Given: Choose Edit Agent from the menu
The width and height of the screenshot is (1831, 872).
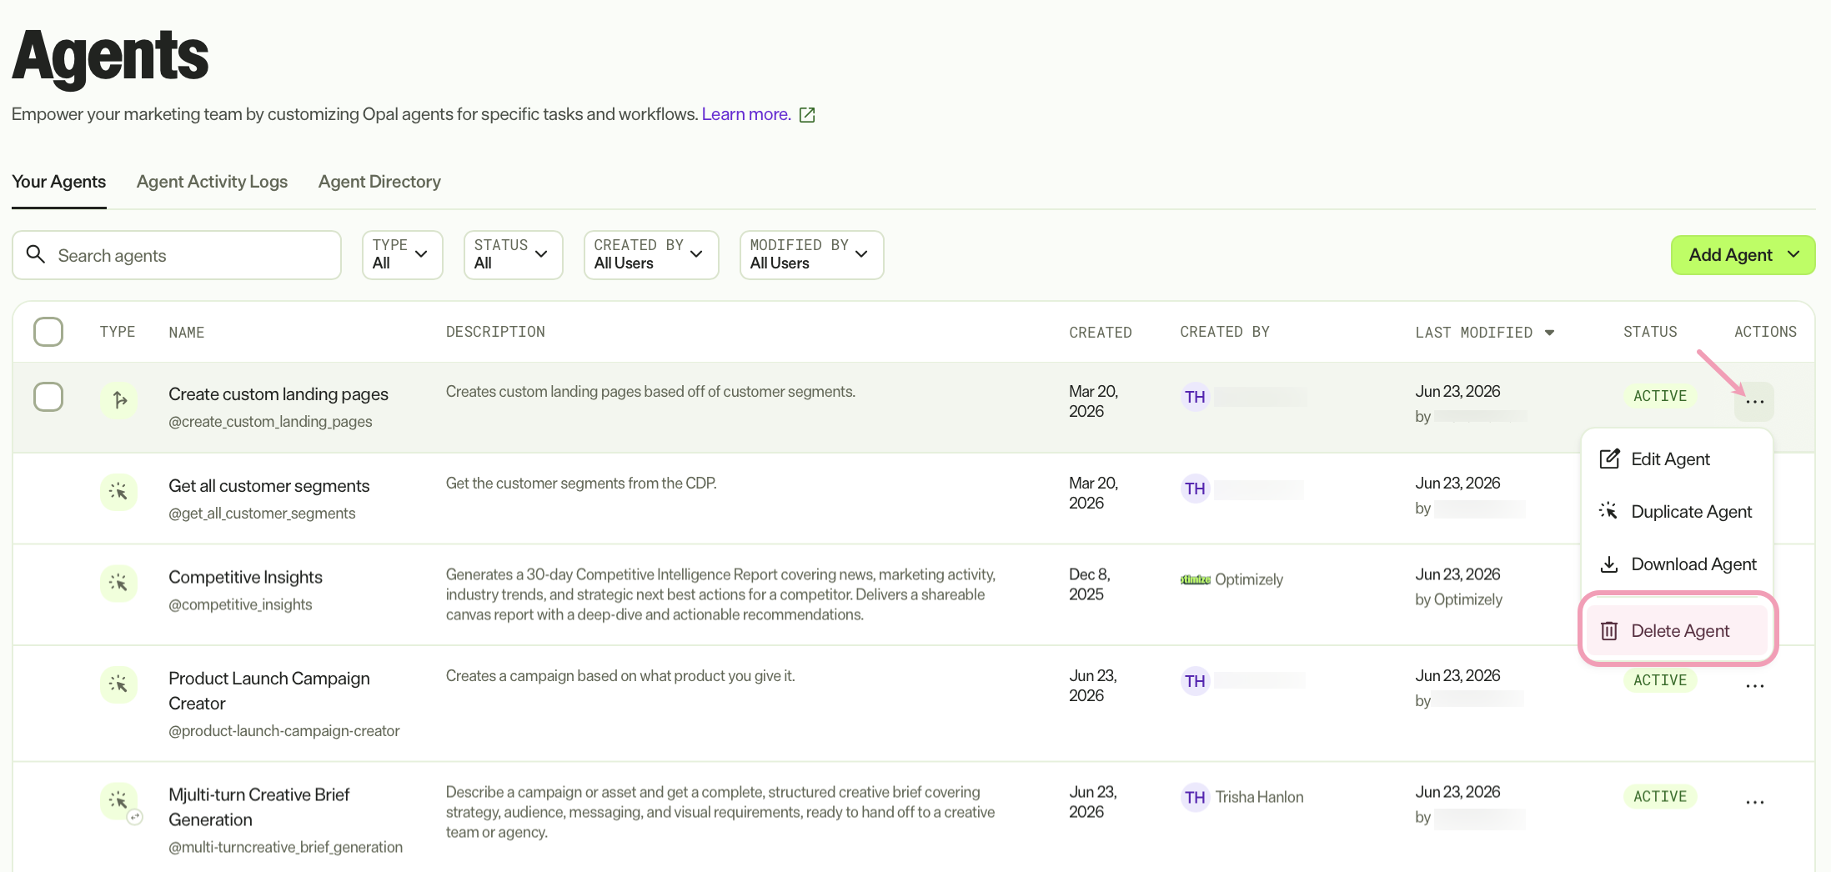Looking at the screenshot, I should 1677,459.
